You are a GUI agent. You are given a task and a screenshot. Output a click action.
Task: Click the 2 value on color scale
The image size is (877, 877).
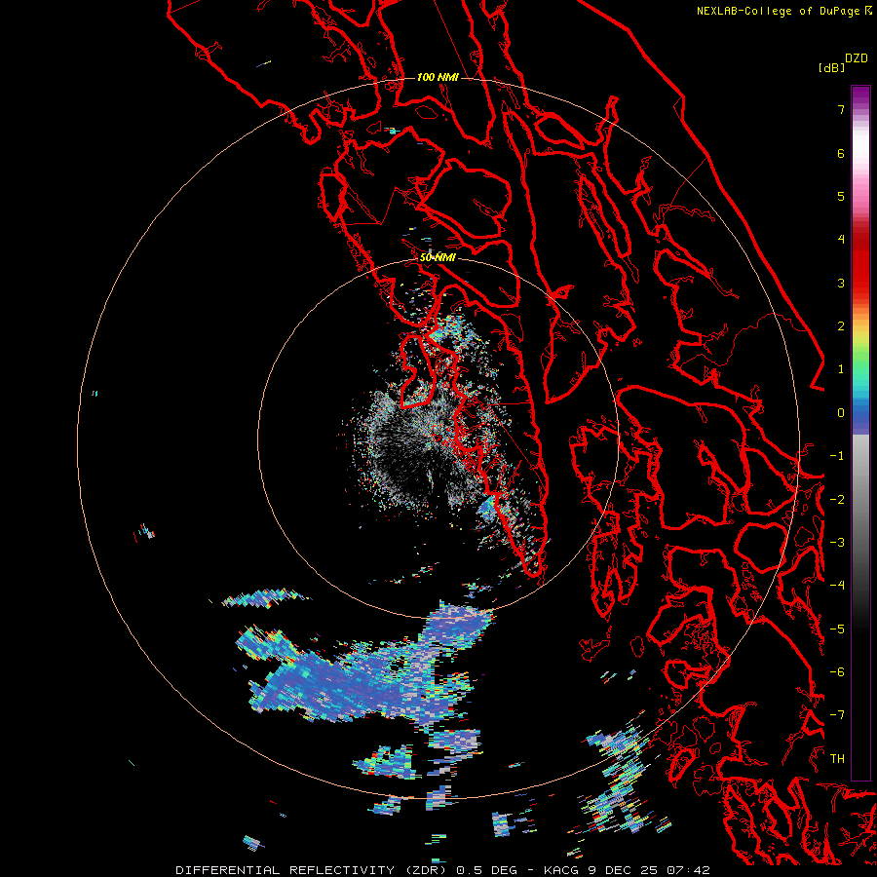click(x=841, y=326)
